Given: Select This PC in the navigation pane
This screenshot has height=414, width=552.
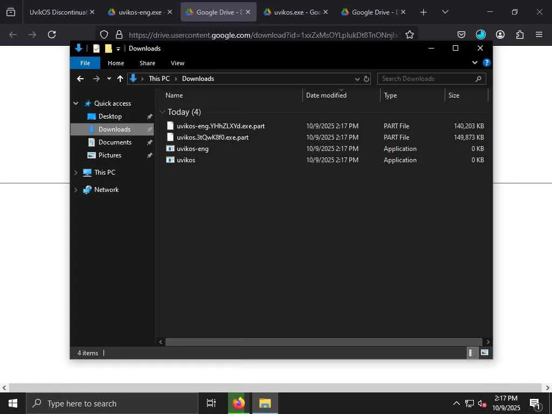Looking at the screenshot, I should [x=105, y=172].
